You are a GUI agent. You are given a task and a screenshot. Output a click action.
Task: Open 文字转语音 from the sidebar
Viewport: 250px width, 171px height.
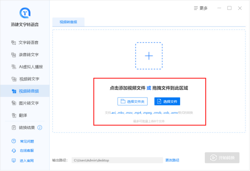coord(25,42)
